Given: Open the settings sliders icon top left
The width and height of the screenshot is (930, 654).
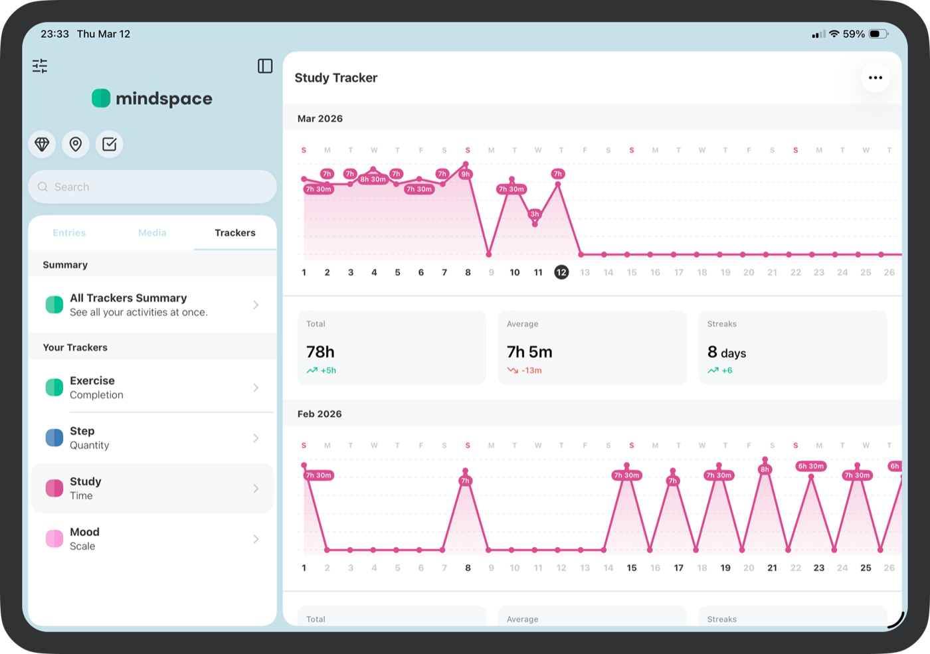Looking at the screenshot, I should 39,66.
